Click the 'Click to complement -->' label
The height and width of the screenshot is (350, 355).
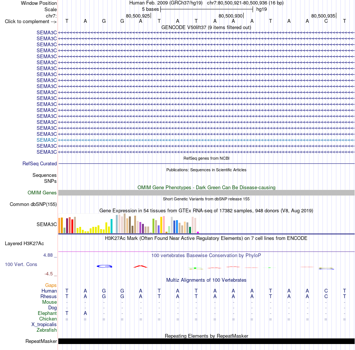click(31, 22)
